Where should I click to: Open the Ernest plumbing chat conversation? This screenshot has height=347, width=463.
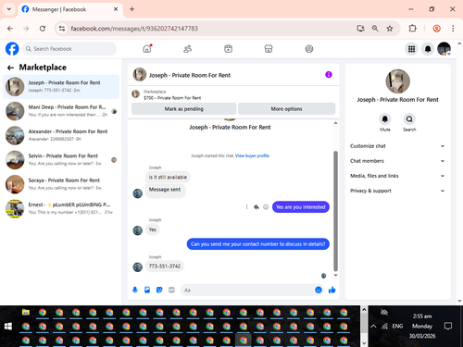(x=61, y=208)
